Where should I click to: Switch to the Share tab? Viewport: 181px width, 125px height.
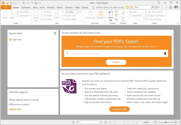tap(59, 8)
